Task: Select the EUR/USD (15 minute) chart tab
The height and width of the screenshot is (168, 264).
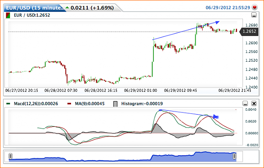Action: (35, 8)
